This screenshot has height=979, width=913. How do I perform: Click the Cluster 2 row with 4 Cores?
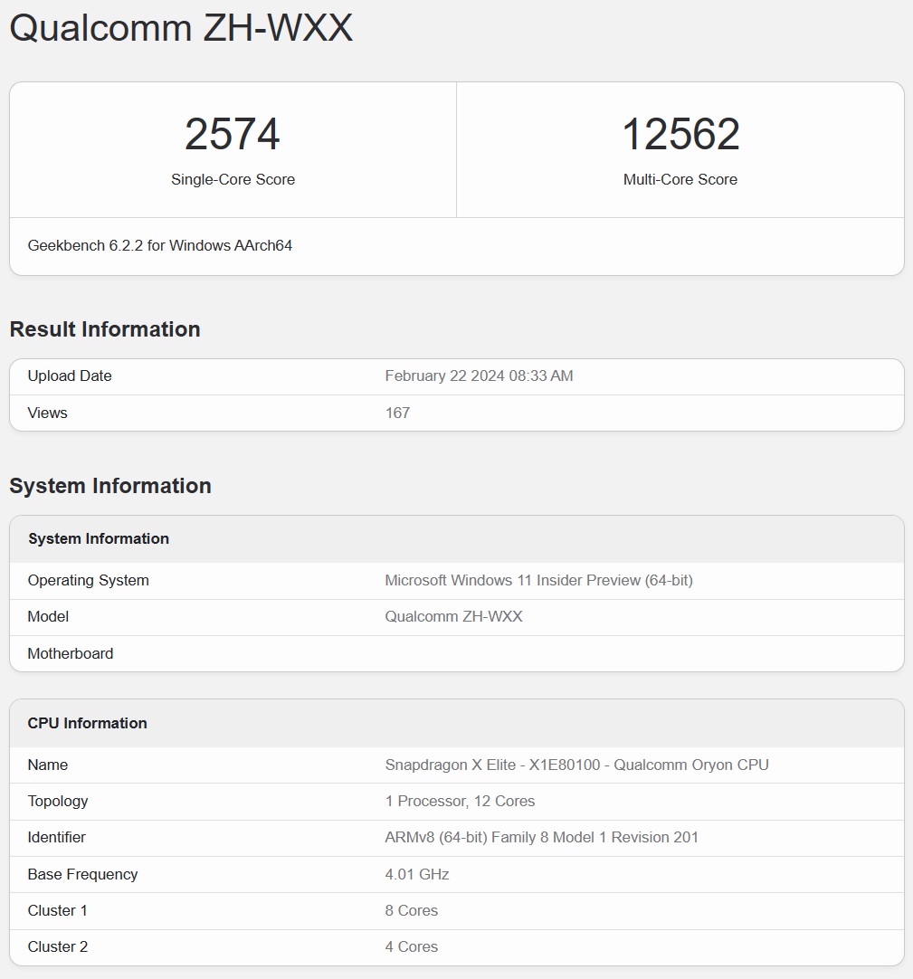click(411, 946)
